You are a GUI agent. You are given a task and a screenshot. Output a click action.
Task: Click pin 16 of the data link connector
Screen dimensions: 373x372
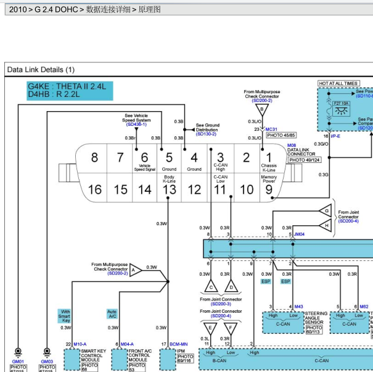coord(95,189)
